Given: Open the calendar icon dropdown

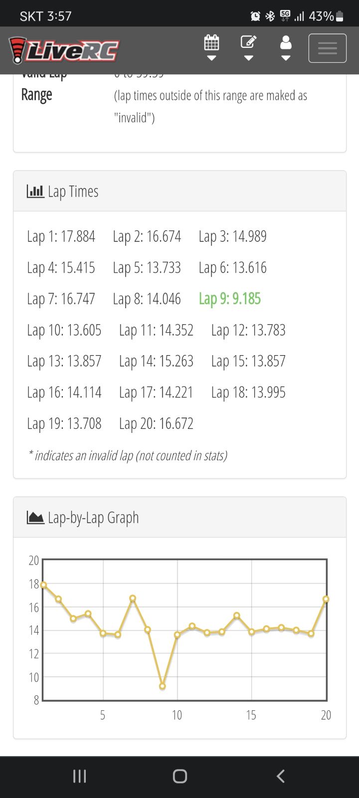Looking at the screenshot, I should click(211, 47).
